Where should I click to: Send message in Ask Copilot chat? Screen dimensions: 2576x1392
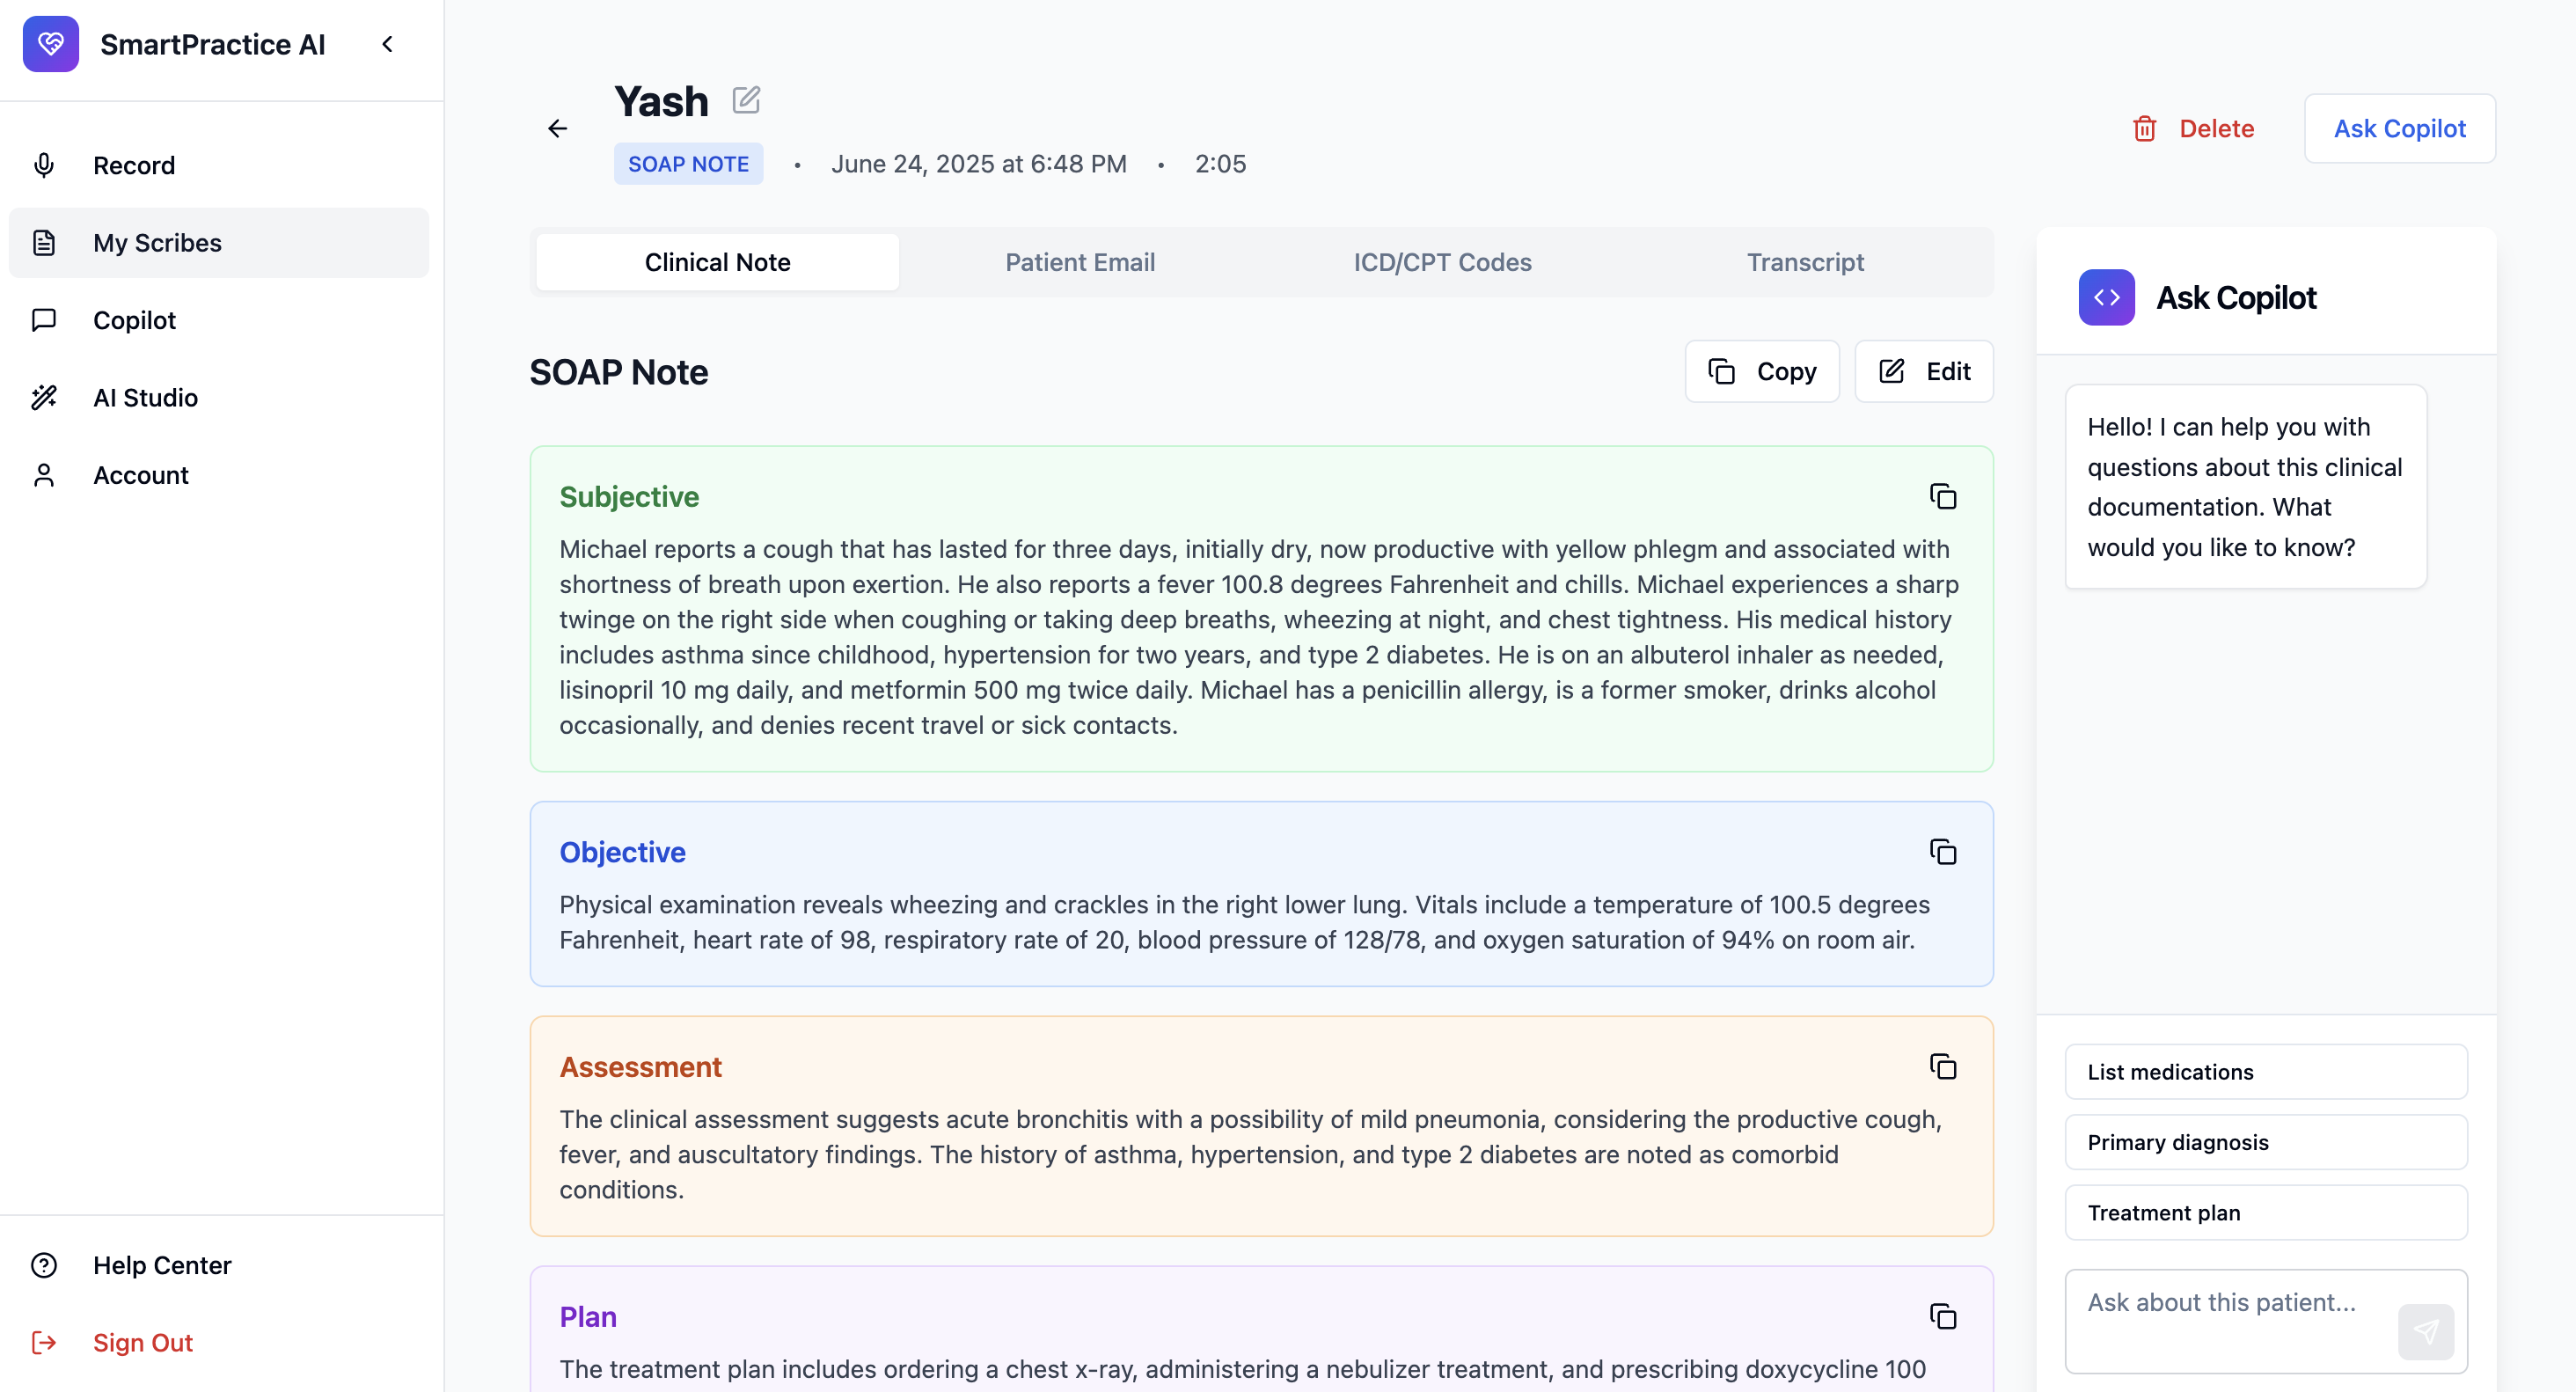point(2427,1331)
